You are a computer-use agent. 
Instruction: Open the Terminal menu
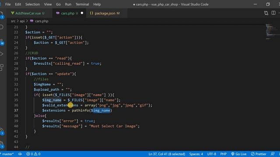coord(82,4)
